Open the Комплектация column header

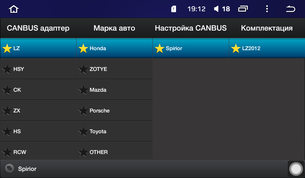pyautogui.click(x=267, y=28)
